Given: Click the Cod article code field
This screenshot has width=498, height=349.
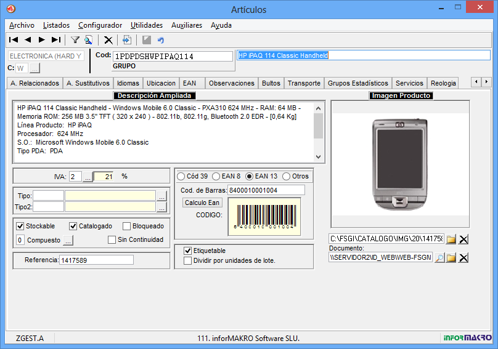Looking at the screenshot, I should [173, 56].
